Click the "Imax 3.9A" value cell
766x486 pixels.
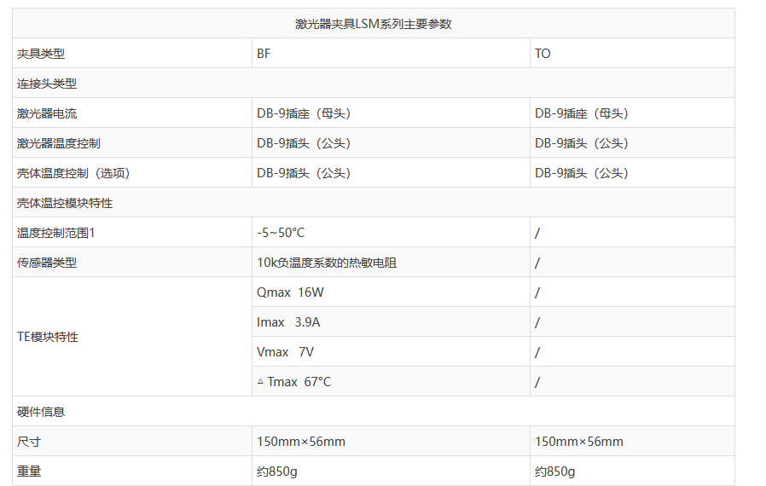click(288, 322)
